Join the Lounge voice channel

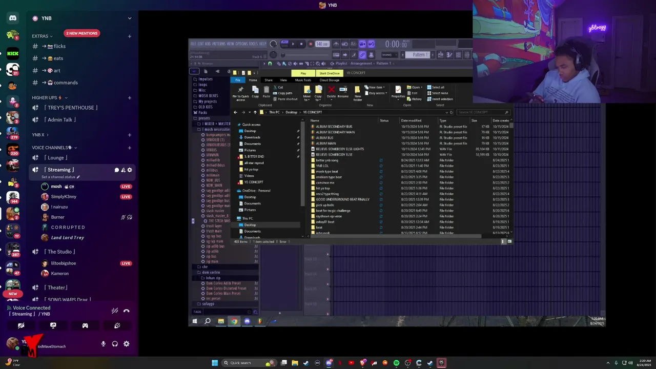82,158
